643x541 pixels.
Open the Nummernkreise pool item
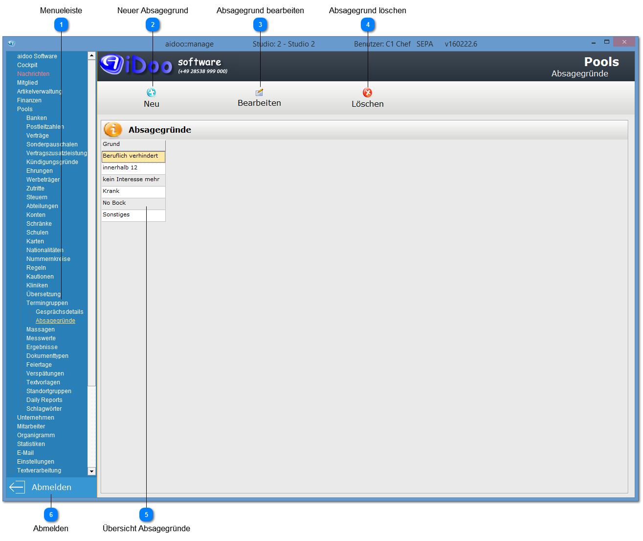[x=48, y=259]
